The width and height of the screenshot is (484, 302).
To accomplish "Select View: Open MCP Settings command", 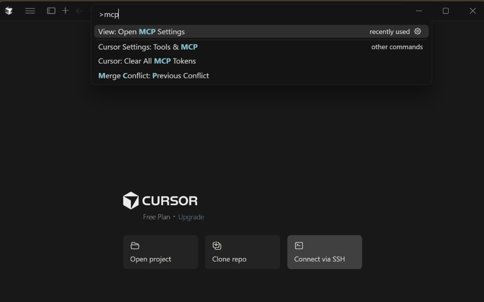I will click(x=261, y=31).
